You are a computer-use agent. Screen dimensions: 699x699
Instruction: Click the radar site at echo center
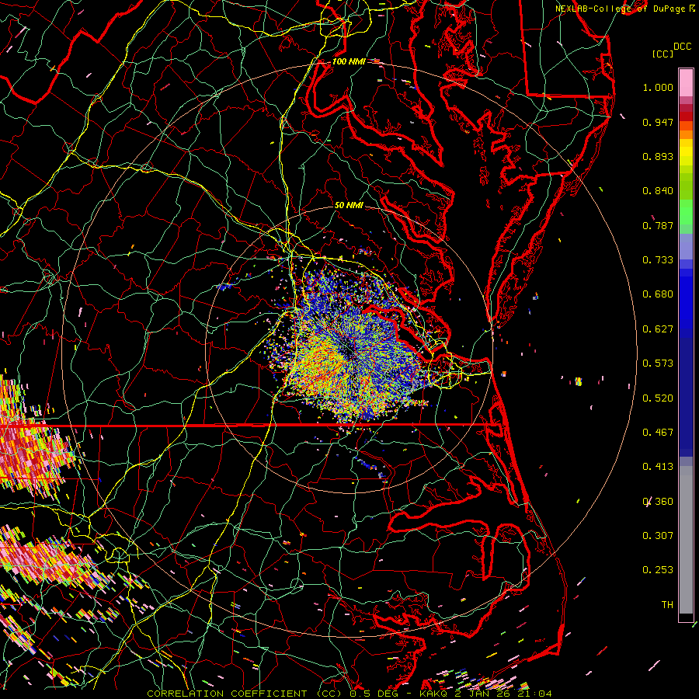348,352
